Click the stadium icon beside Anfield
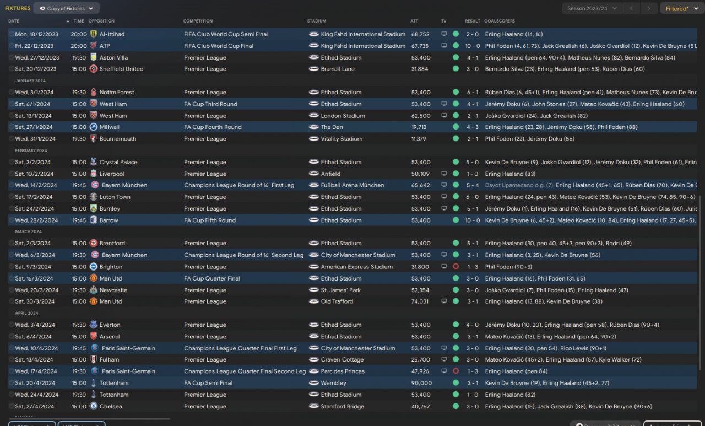 click(x=313, y=174)
